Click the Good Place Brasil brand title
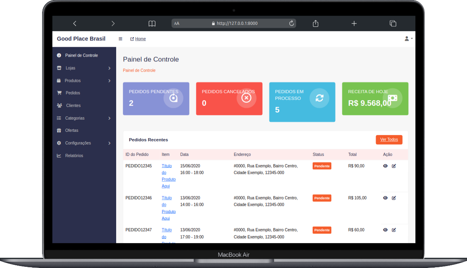Screen dimensions: 467x268 (81, 39)
